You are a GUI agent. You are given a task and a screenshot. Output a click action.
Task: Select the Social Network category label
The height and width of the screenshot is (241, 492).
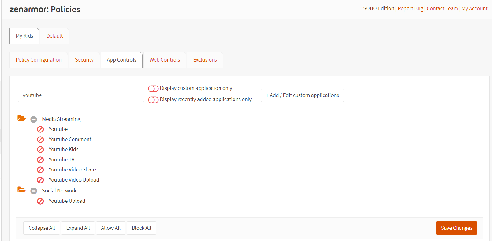tap(59, 191)
